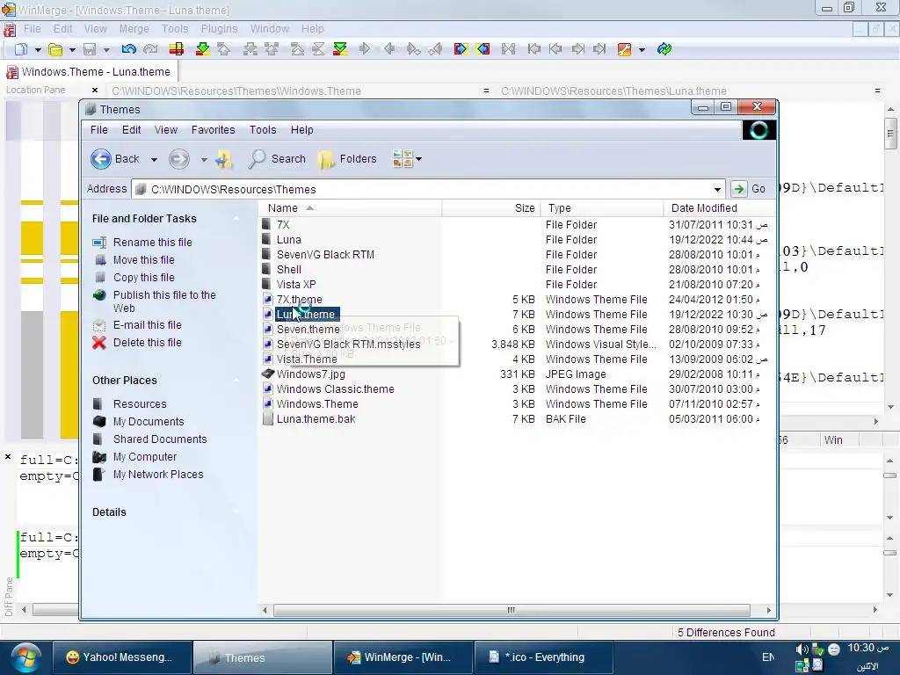Viewport: 900px width, 675px height.
Task: Click the WinMerge Undo icon
Action: pyautogui.click(x=128, y=49)
